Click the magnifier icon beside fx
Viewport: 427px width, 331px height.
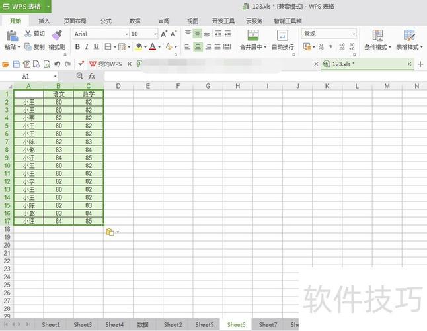[x=79, y=76]
